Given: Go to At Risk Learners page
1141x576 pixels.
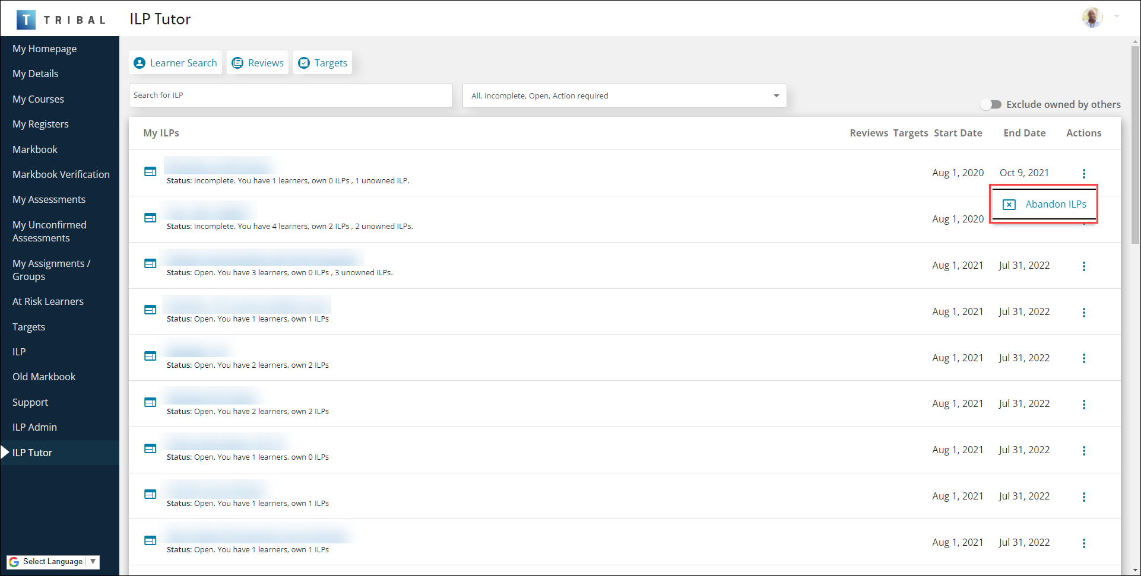Looking at the screenshot, I should 47,301.
